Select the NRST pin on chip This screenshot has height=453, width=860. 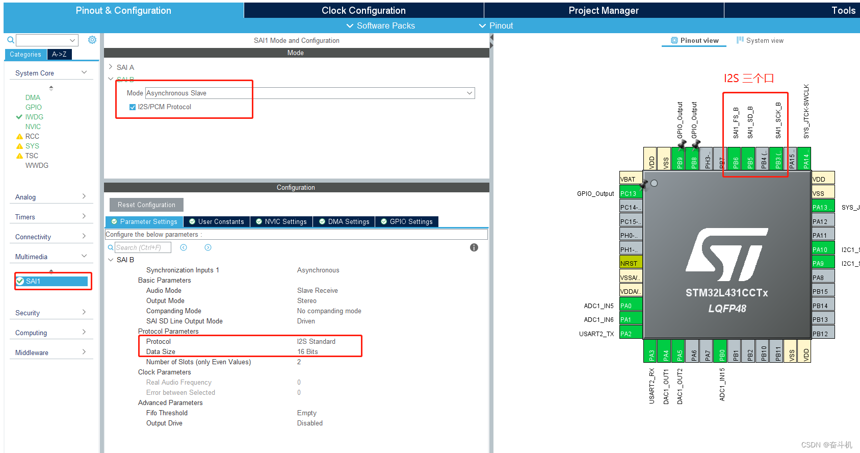(x=631, y=263)
